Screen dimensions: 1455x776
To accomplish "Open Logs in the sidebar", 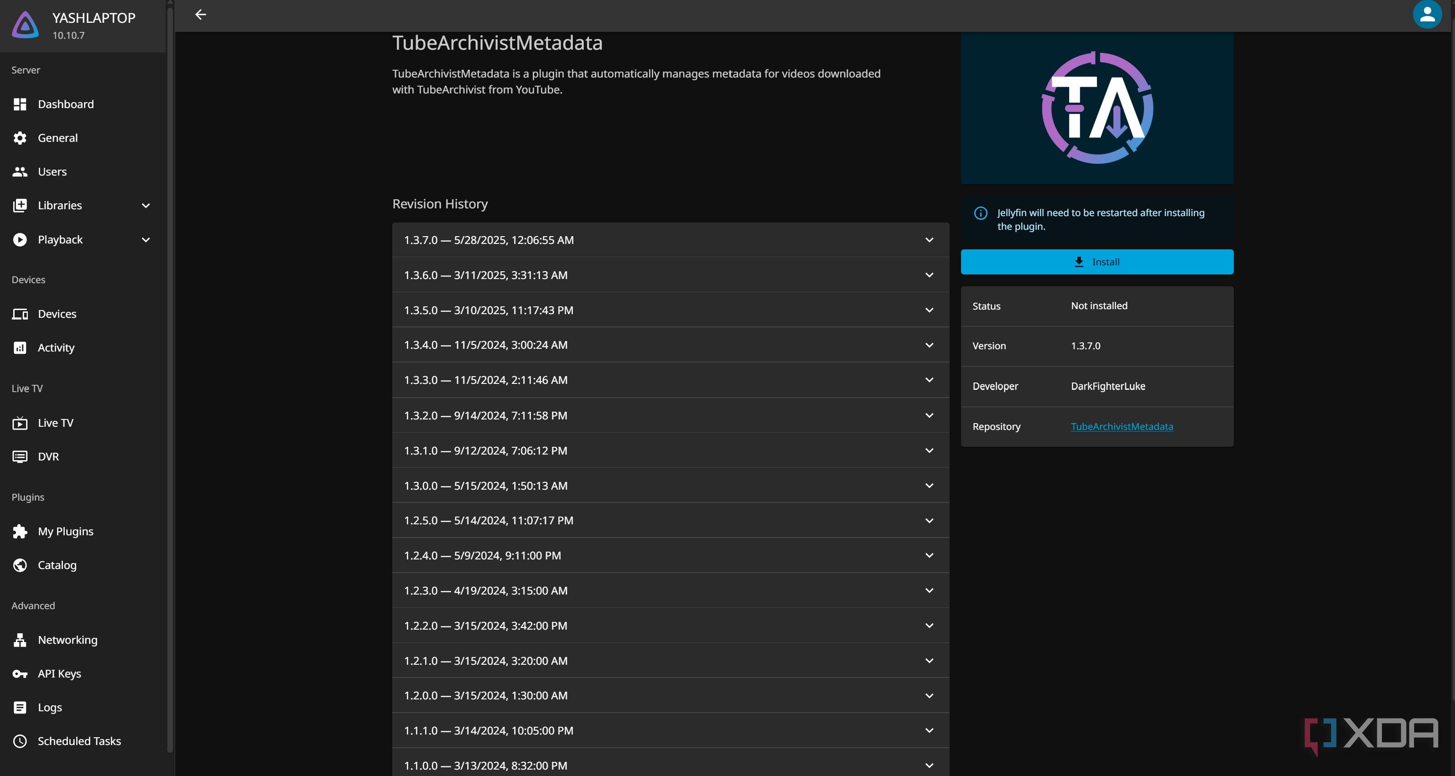I will pyautogui.click(x=50, y=708).
